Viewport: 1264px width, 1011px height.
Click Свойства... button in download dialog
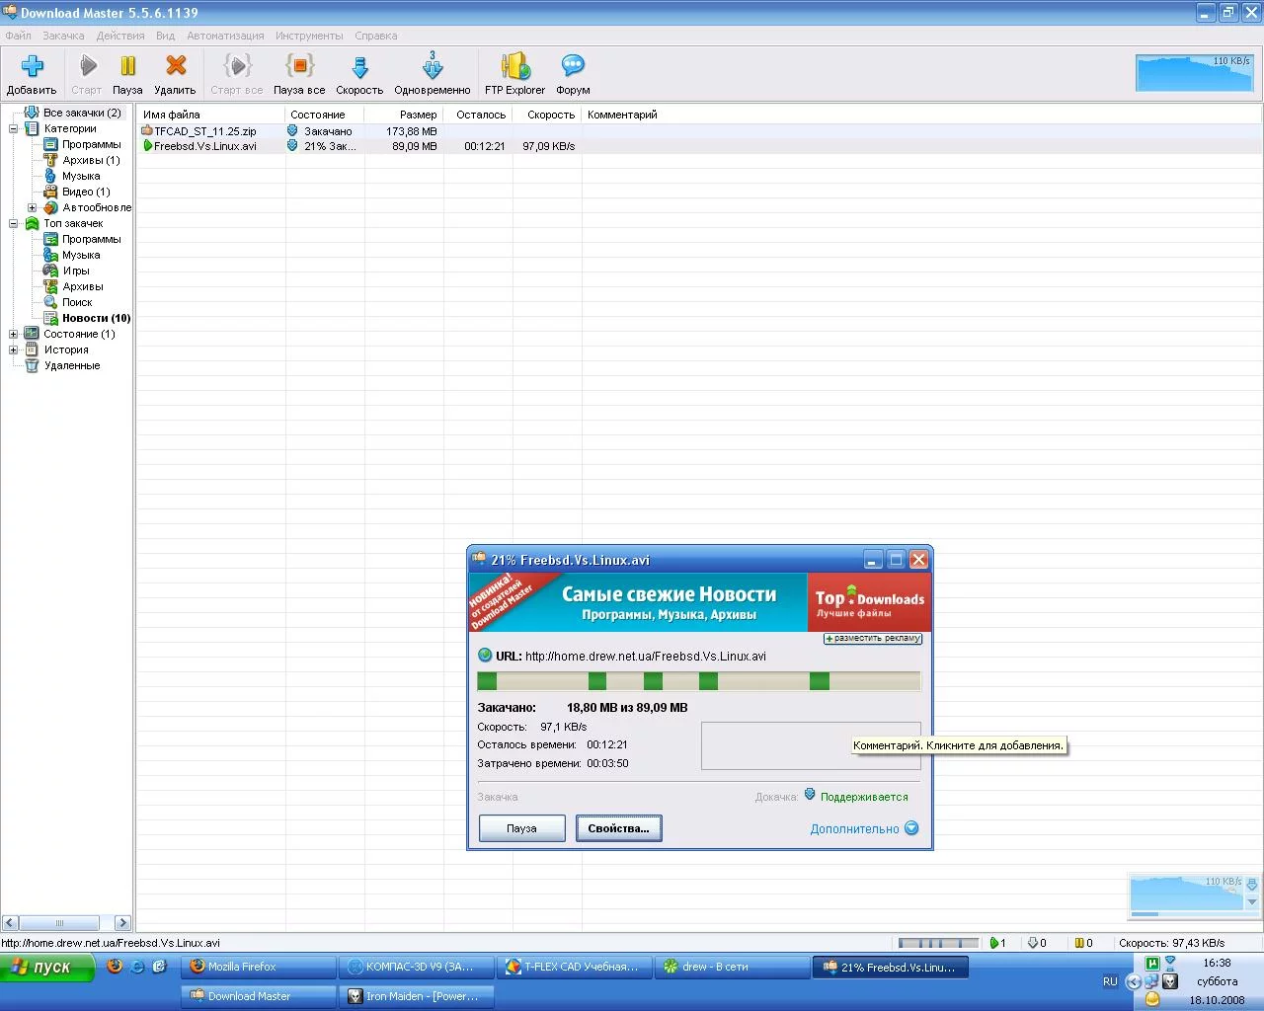click(x=618, y=828)
